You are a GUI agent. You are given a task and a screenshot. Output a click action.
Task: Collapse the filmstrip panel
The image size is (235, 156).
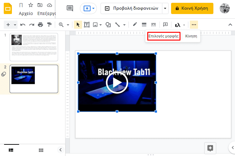click(60, 150)
